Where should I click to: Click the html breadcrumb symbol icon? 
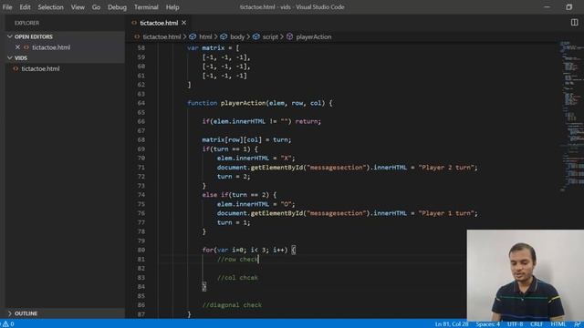coord(193,36)
